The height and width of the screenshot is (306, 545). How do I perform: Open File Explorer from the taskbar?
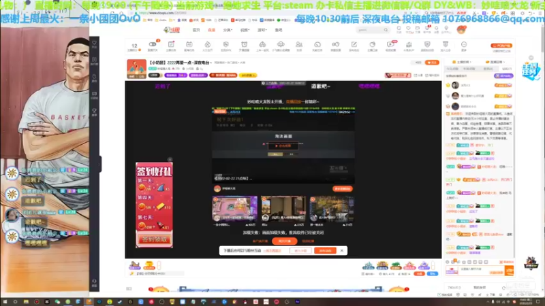coord(26,302)
